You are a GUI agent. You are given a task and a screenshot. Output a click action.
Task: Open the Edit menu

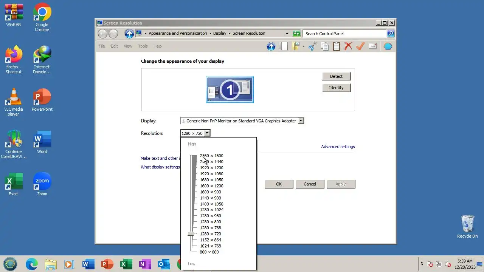click(114, 46)
